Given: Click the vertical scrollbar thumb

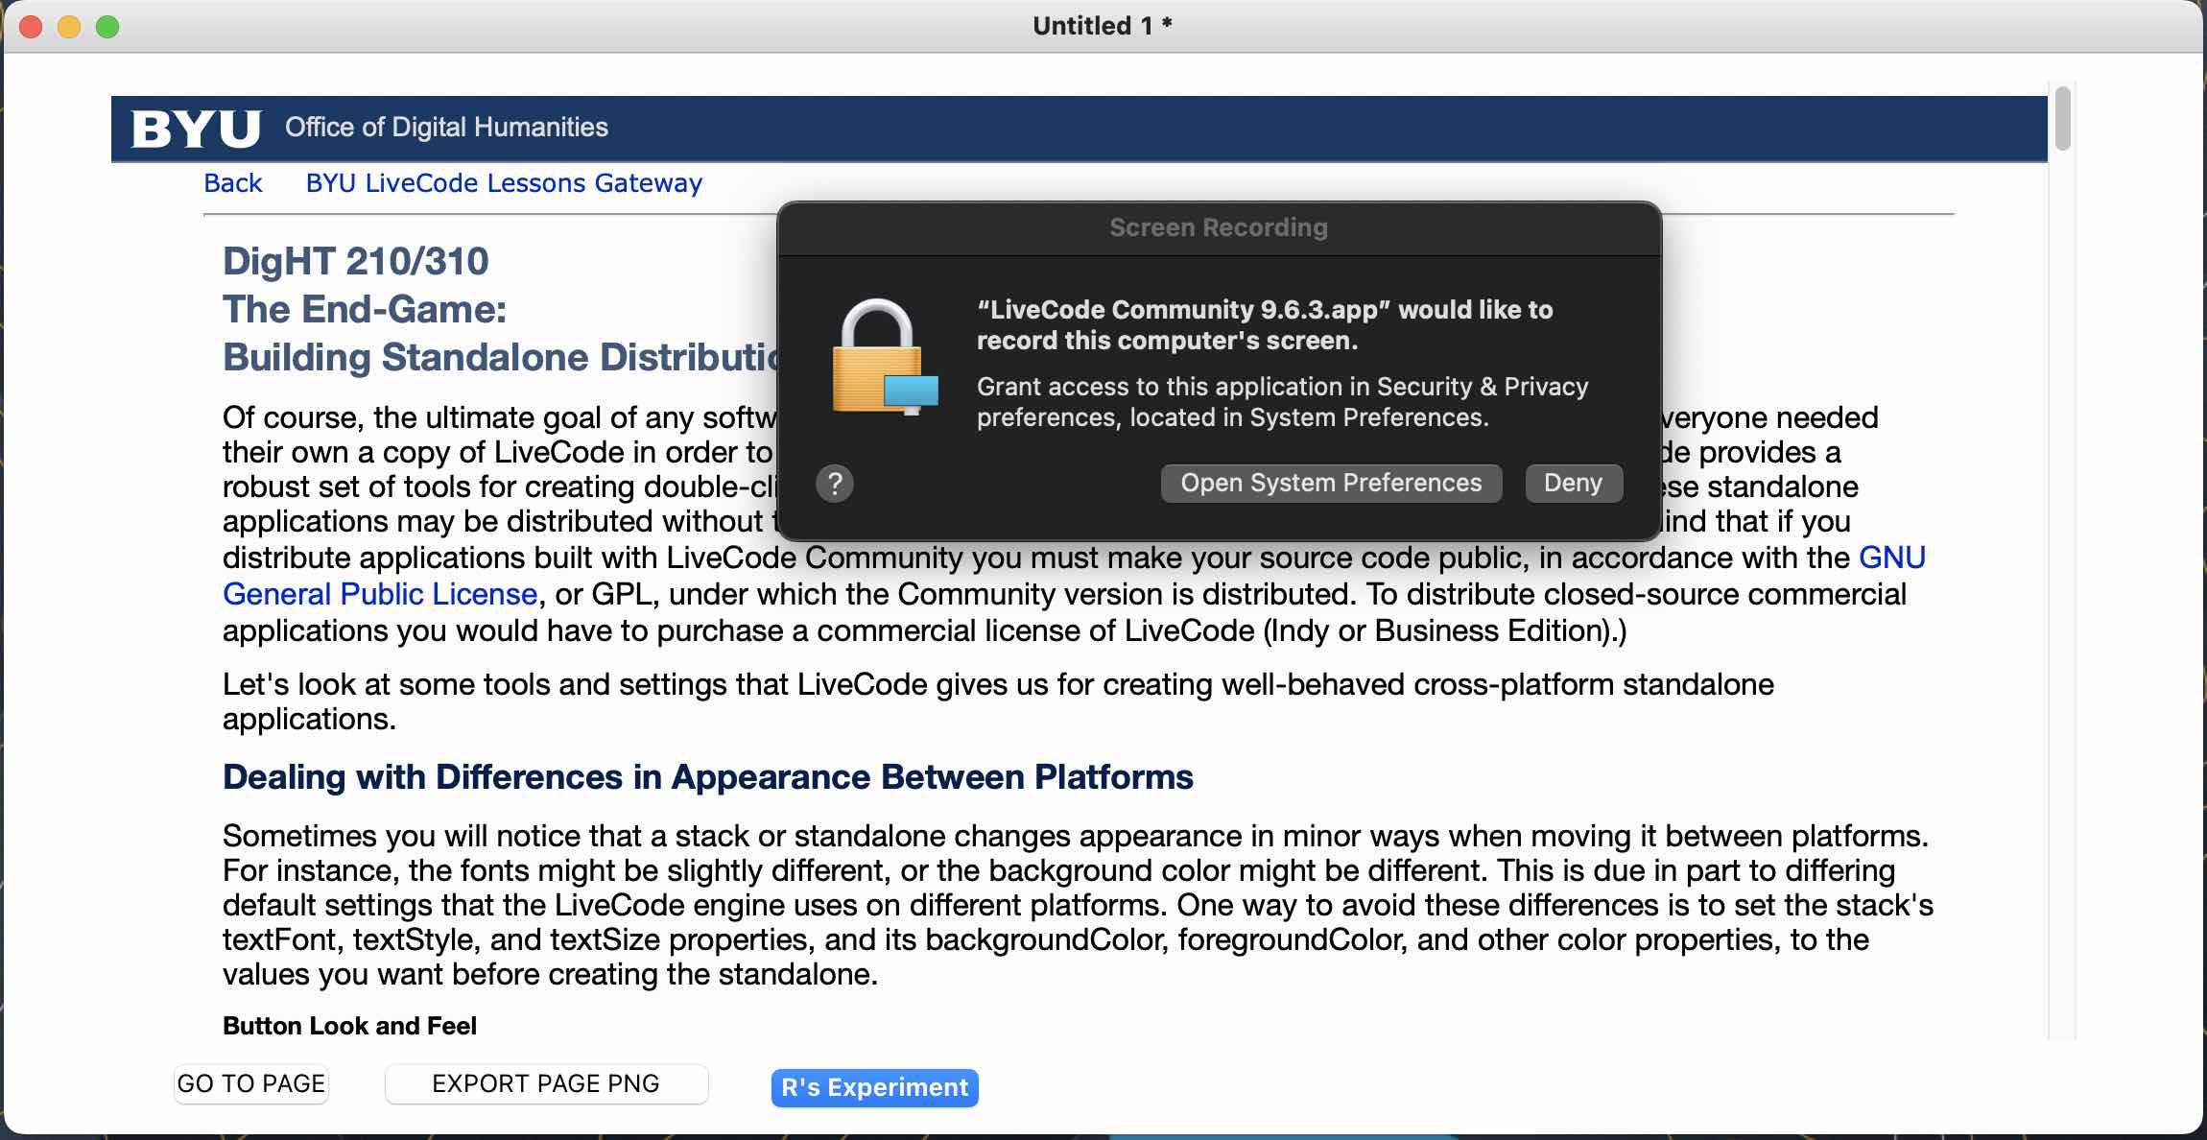Looking at the screenshot, I should point(2062,119).
